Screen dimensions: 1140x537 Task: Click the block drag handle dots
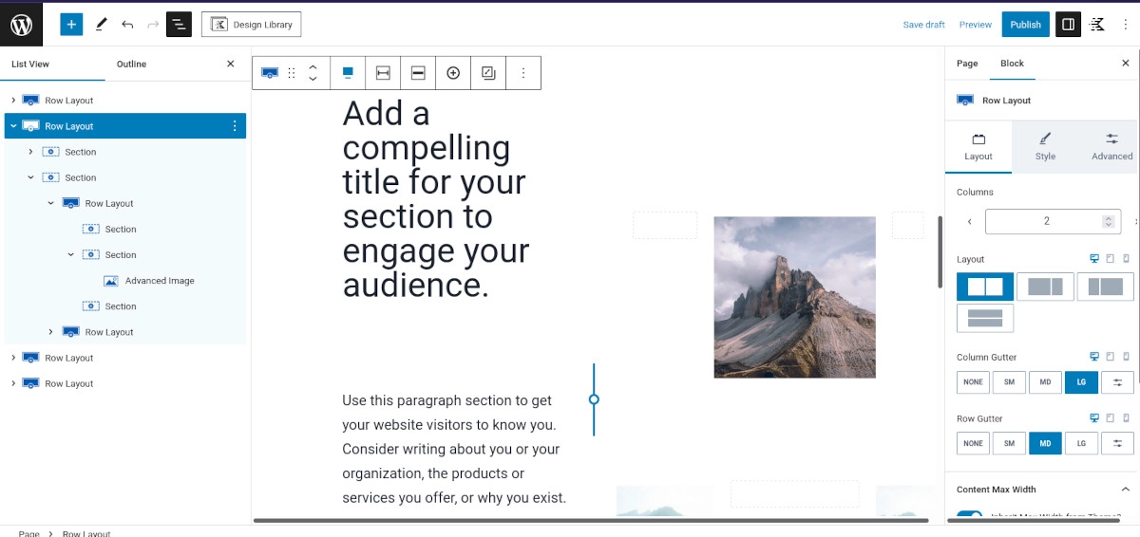pos(292,73)
